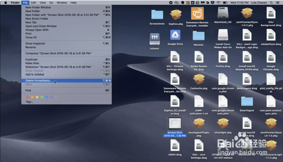Select KNJ - Java Settings.dmg icon

click(199, 146)
